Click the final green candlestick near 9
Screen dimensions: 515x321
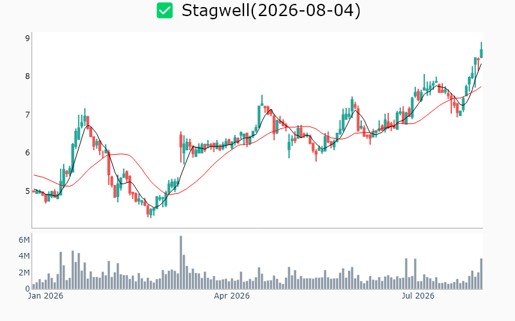[481, 50]
